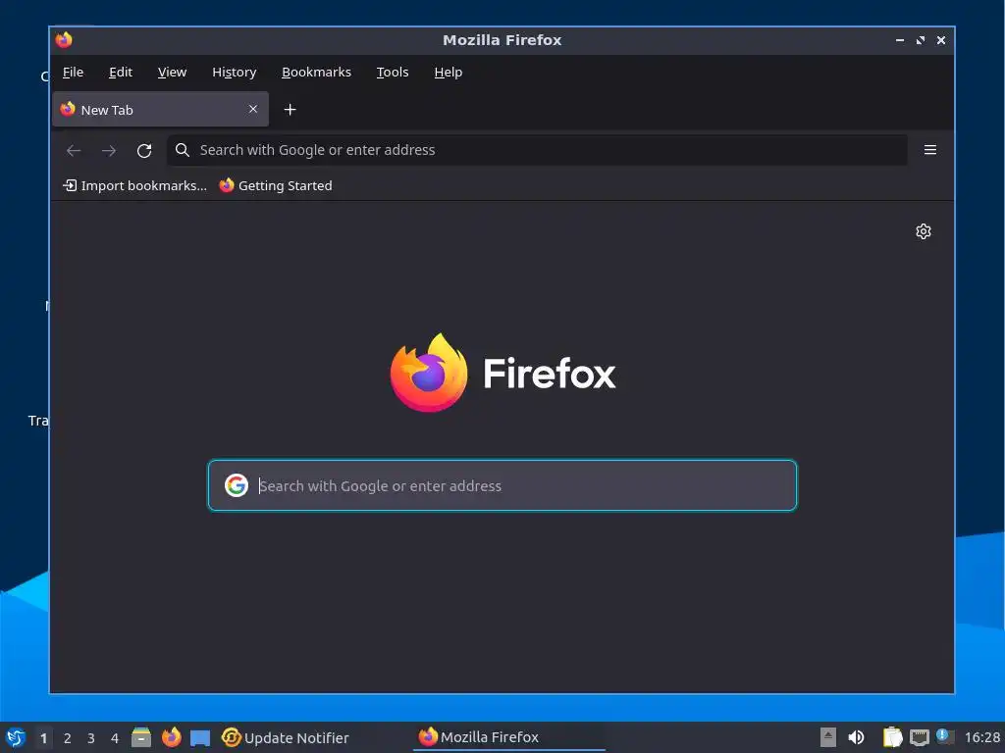Open the Lubuntu start menu

point(16,737)
